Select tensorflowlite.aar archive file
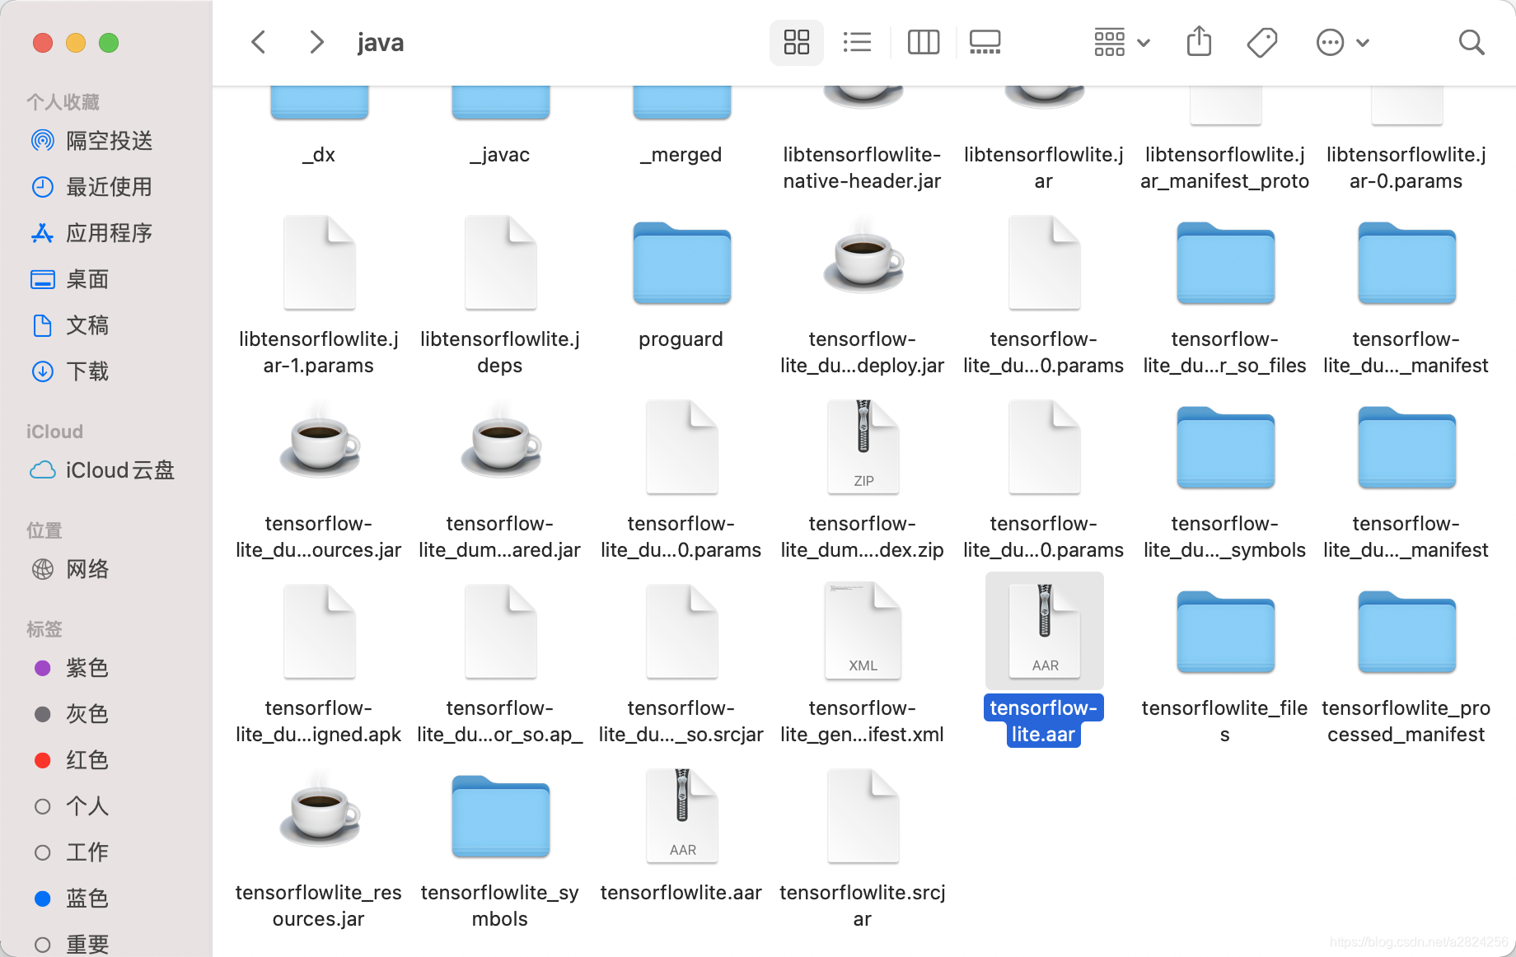This screenshot has width=1516, height=957. click(x=681, y=816)
